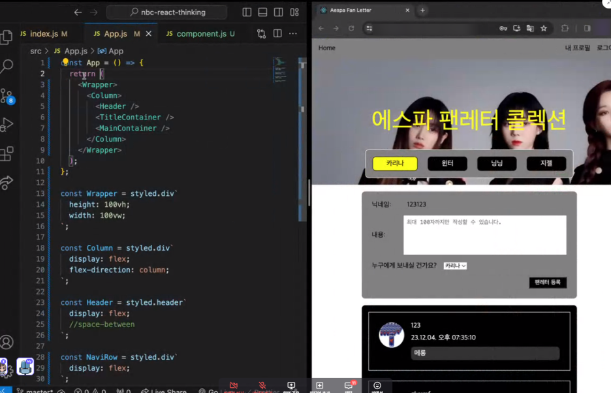Open the Accounts menu icon
611x393 pixels.
point(7,342)
